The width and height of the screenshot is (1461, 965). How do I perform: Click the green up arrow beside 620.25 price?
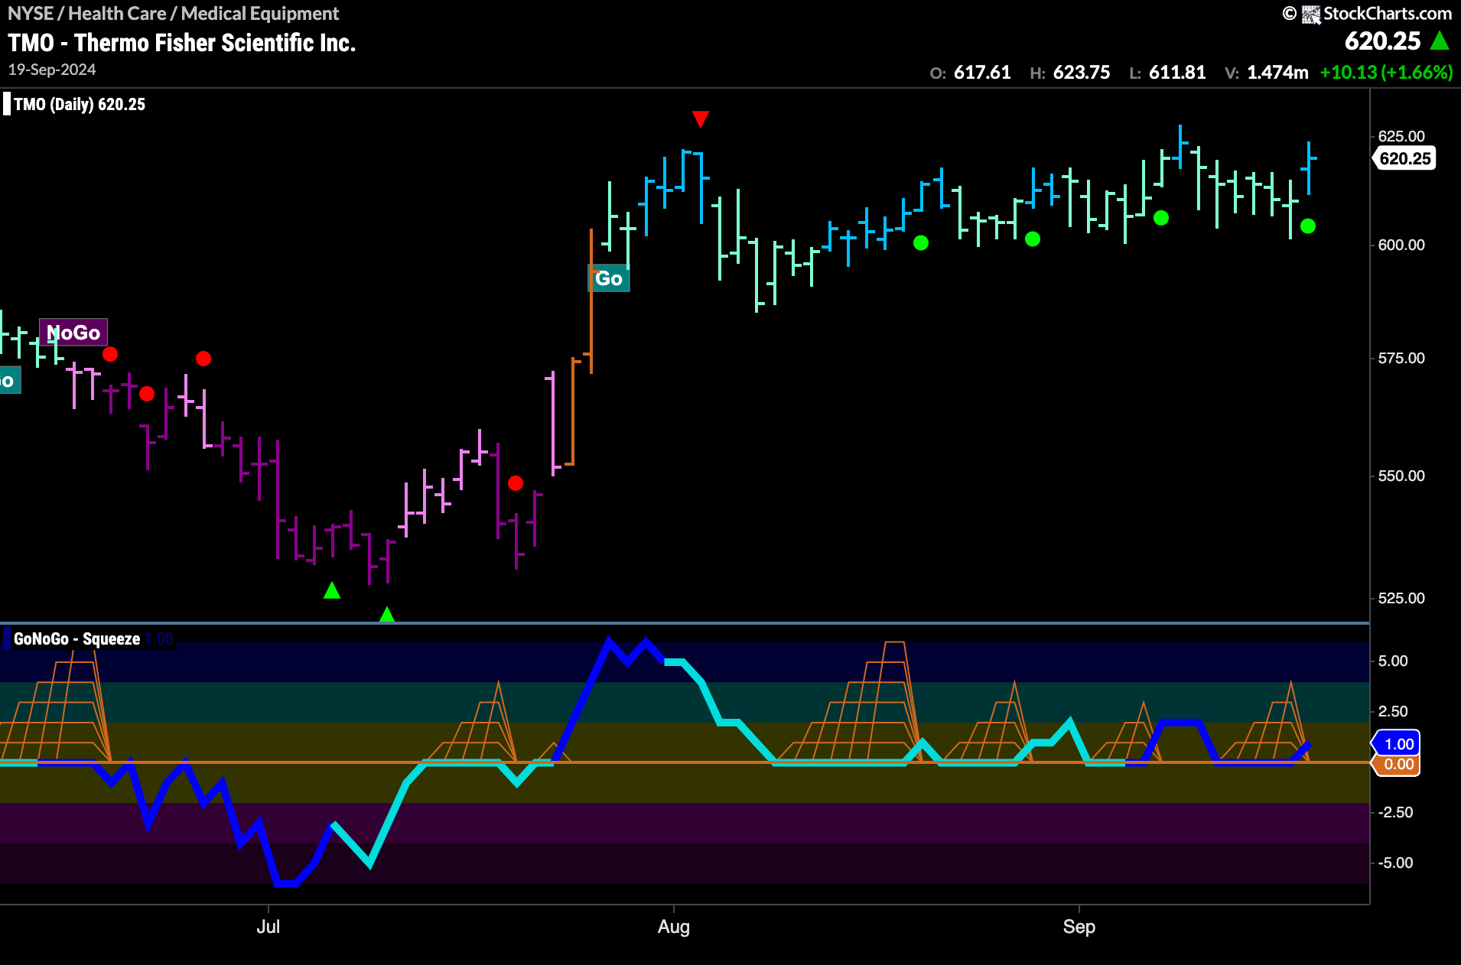pos(1440,41)
